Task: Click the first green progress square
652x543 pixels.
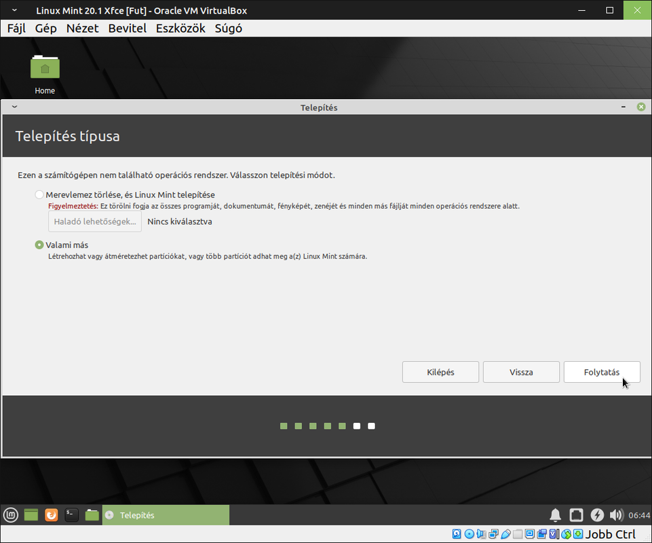Action: (x=284, y=426)
